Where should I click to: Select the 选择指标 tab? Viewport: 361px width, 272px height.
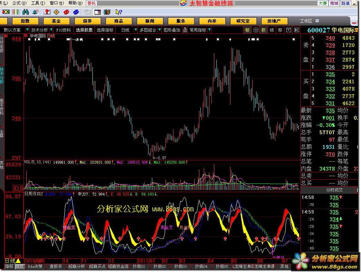tap(105, 30)
